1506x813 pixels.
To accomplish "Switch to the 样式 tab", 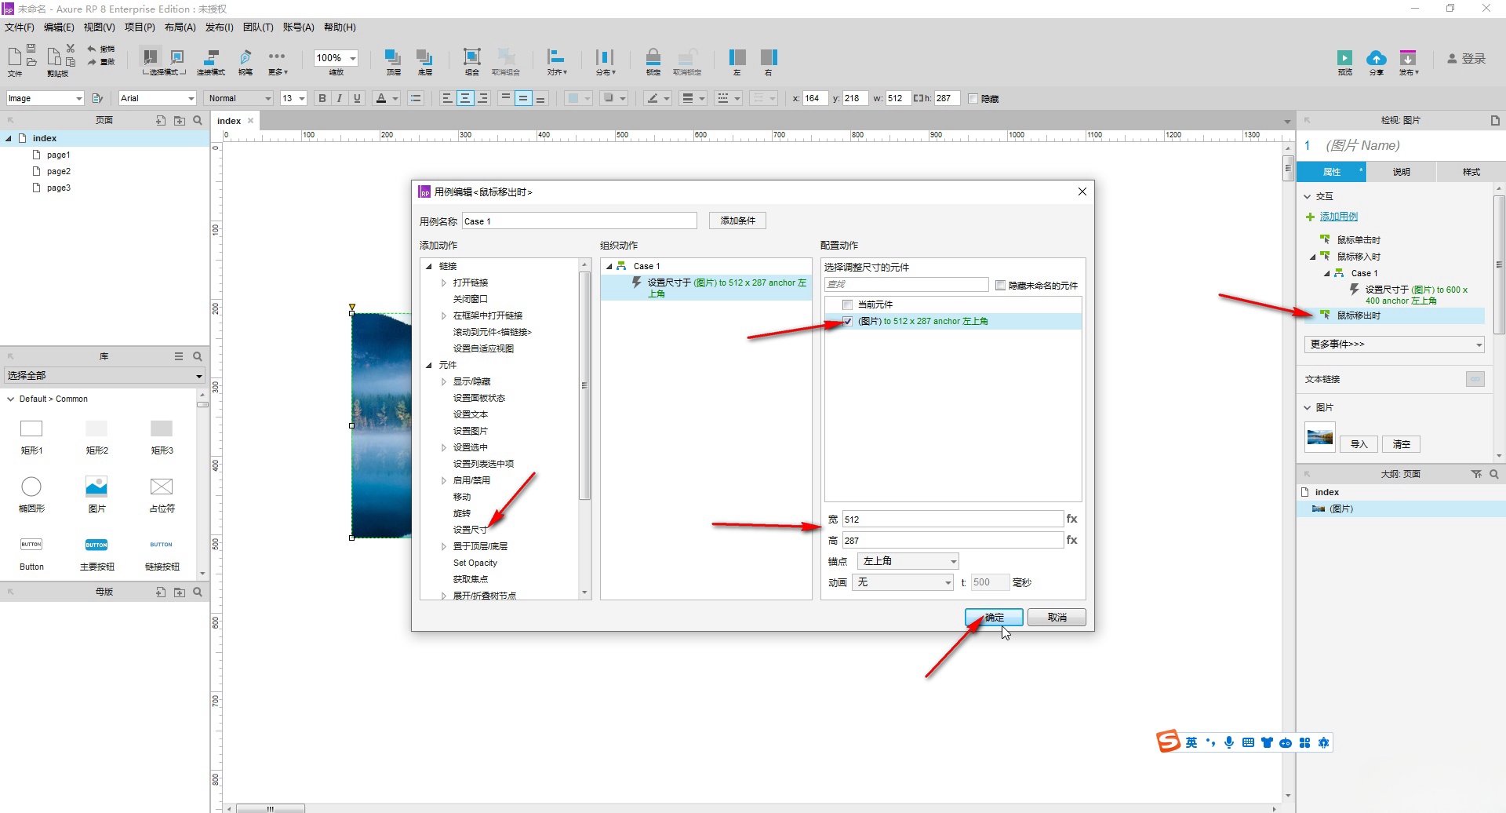I will coord(1471,172).
